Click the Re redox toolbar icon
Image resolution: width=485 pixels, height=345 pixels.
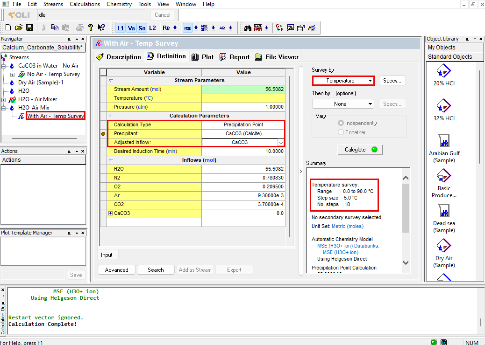[166, 28]
